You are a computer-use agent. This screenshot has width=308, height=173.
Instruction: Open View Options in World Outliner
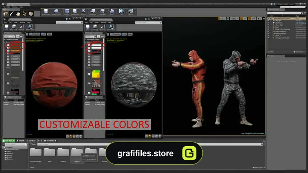(299, 52)
